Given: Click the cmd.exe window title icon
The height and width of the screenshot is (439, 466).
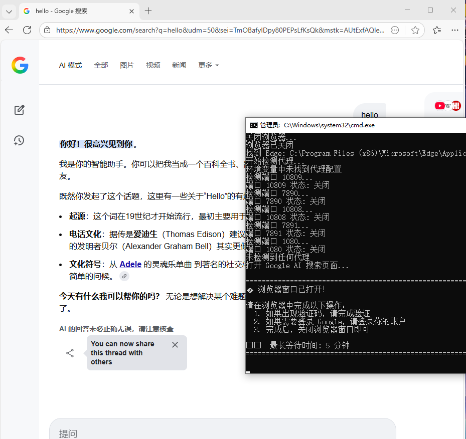Looking at the screenshot, I should point(253,125).
